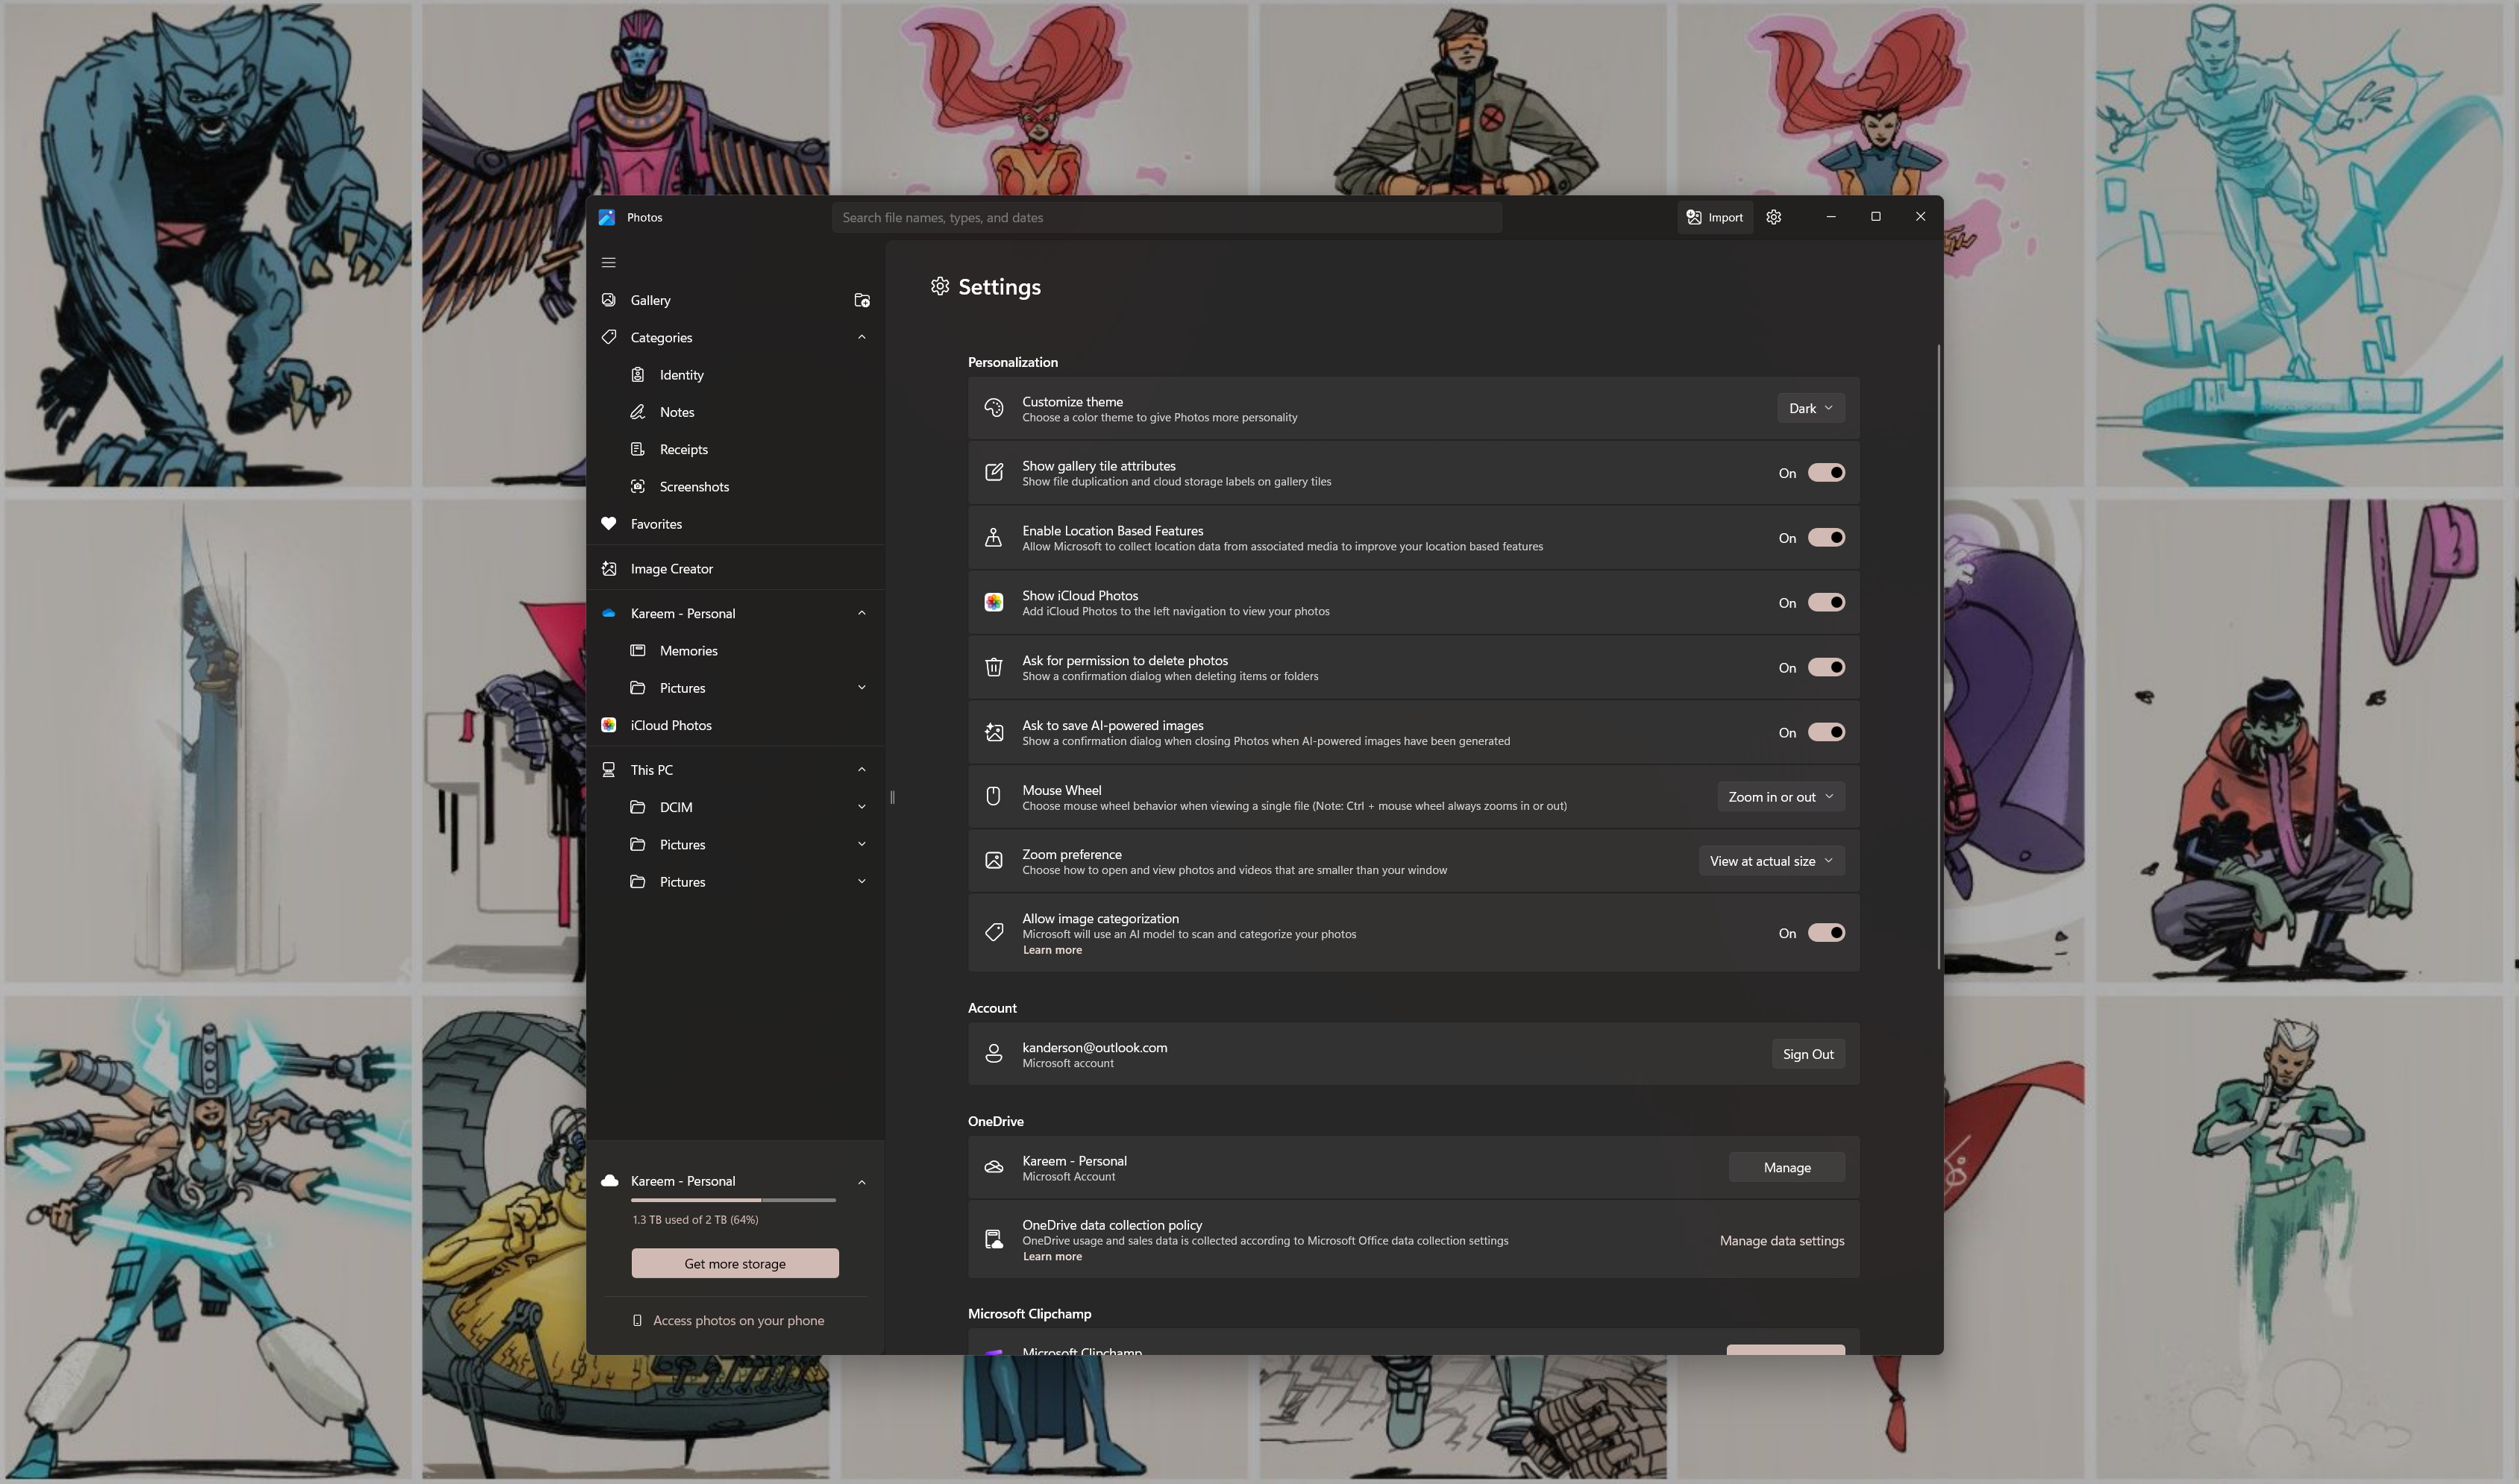
Task: Click the account person icon
Action: coord(993,1054)
